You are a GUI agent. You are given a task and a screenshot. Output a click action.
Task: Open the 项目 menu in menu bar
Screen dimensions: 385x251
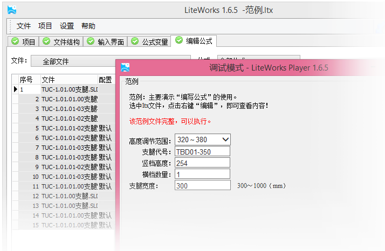point(45,26)
